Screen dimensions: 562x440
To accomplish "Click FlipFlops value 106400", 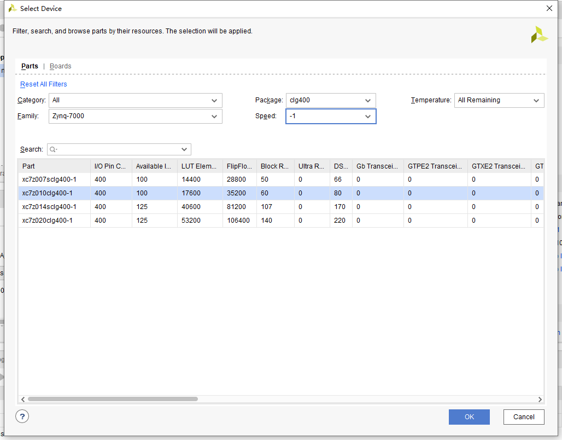I will [x=238, y=221].
